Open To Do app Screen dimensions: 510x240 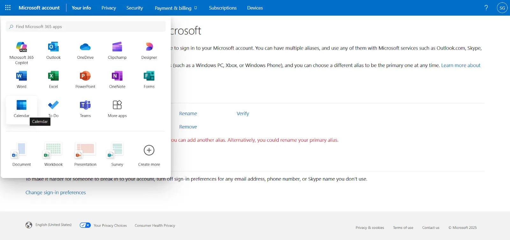[x=53, y=109]
